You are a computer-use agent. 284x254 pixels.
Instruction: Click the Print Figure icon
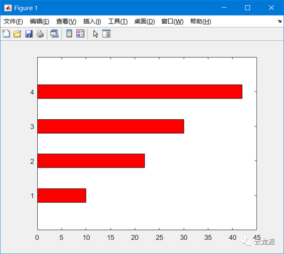[x=40, y=34]
